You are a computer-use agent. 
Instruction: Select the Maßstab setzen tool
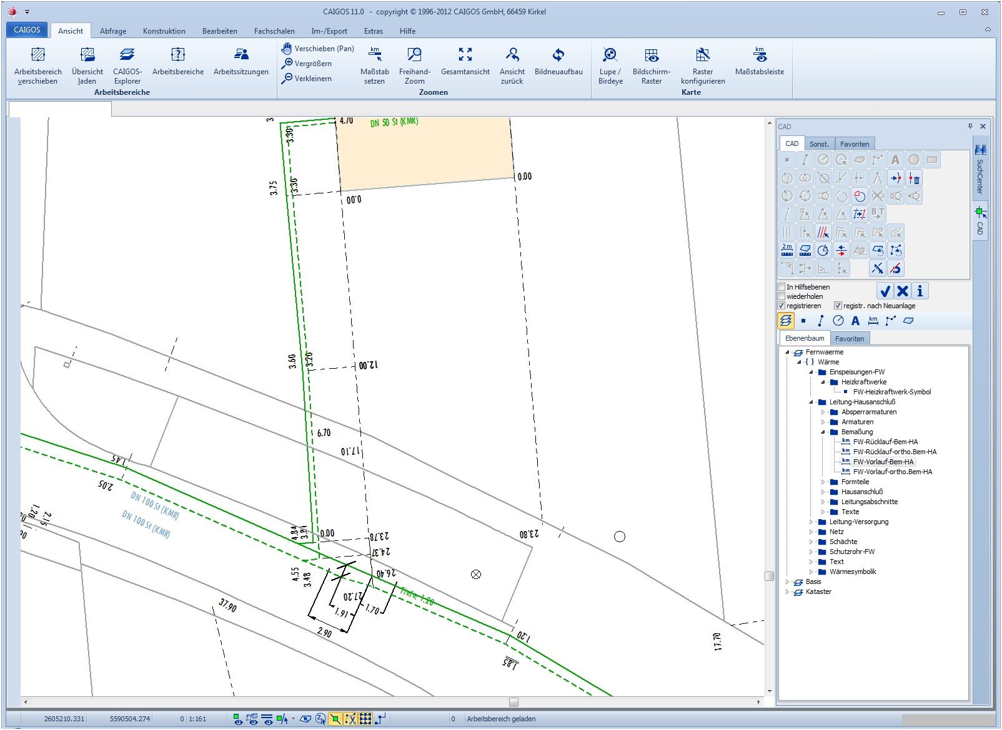coord(374,55)
